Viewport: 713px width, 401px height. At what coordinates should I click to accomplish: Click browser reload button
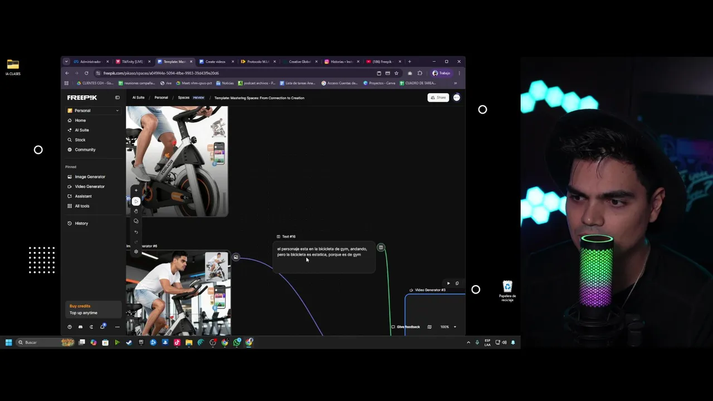(86, 73)
